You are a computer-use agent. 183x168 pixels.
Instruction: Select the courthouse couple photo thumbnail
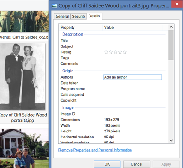click(24, 148)
